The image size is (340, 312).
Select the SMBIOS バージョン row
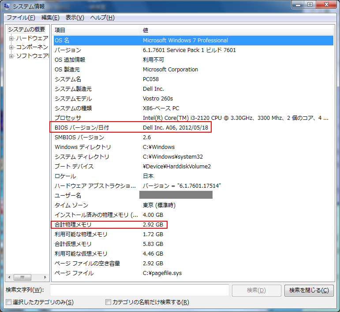coord(194,137)
